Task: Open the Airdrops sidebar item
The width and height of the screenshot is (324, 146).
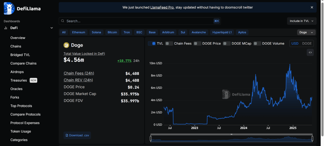Action: [x=17, y=72]
